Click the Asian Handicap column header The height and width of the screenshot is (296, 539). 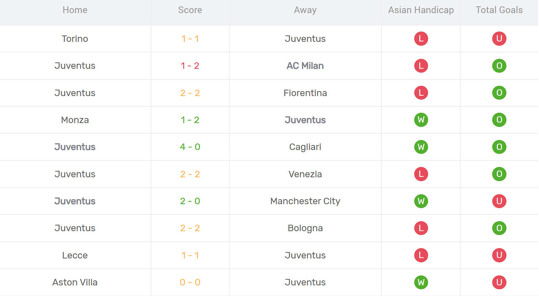(x=421, y=10)
